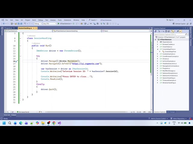Open the https://ui.cogmento.com link in the code

pyautogui.click(x=86, y=64)
